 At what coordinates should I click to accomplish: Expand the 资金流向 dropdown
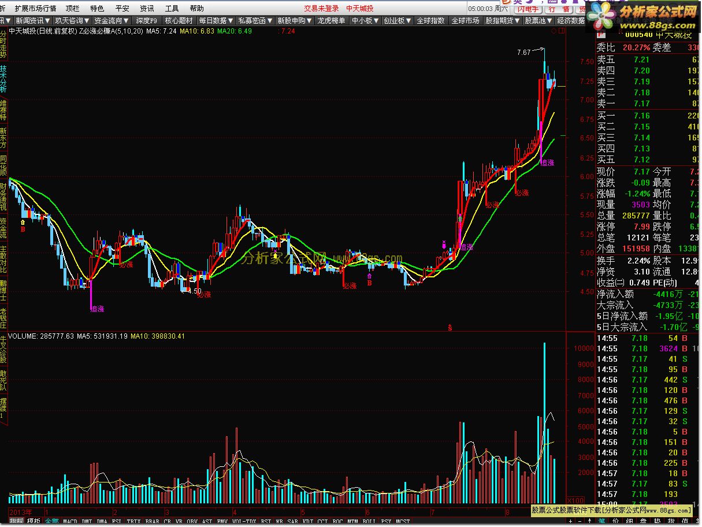click(x=112, y=21)
